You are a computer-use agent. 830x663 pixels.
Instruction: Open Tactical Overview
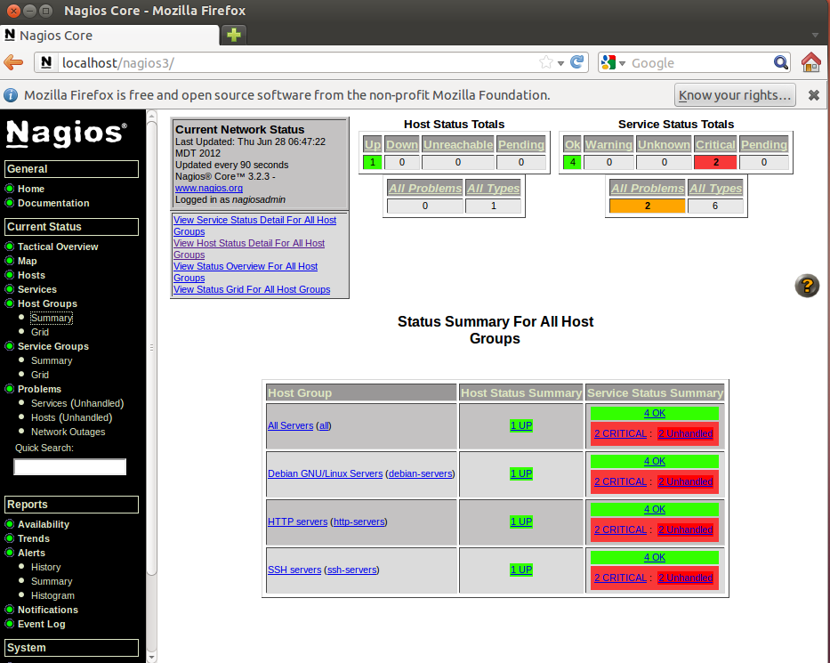[58, 247]
